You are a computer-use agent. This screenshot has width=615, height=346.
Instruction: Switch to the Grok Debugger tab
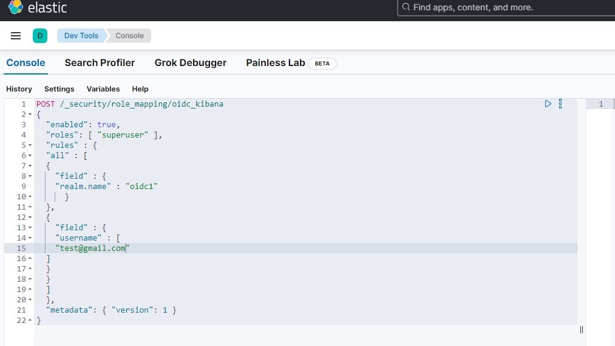coord(190,62)
